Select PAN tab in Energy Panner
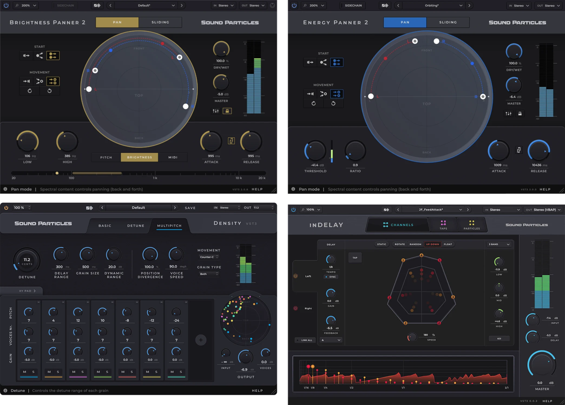This screenshot has height=405, width=565. tap(405, 22)
